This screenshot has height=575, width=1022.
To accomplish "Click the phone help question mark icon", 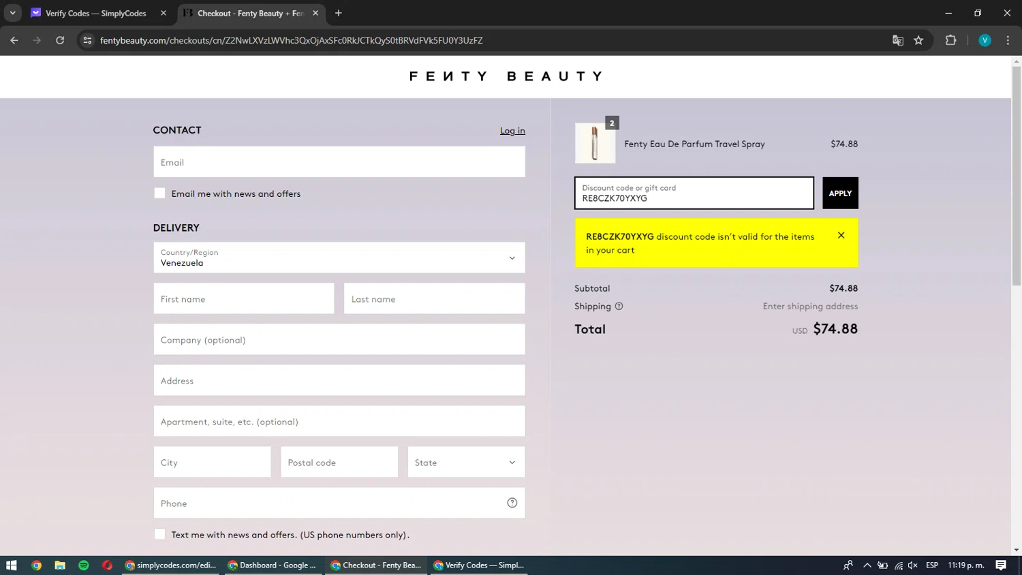I will point(512,503).
